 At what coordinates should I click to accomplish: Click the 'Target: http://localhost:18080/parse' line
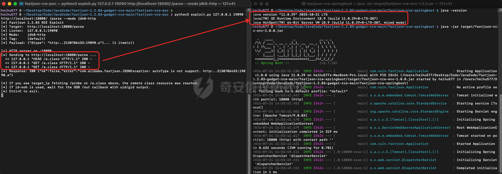tap(42, 27)
